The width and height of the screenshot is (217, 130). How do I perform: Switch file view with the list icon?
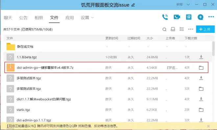(181, 29)
